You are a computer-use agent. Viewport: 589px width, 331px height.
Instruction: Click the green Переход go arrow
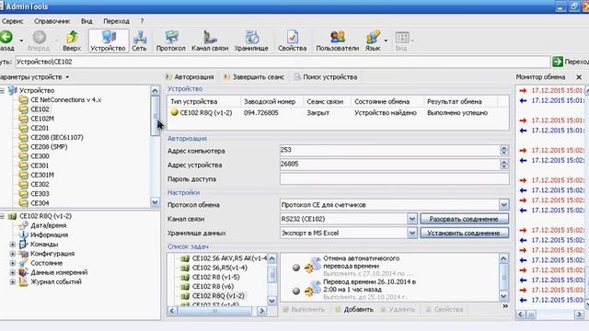tap(558, 62)
